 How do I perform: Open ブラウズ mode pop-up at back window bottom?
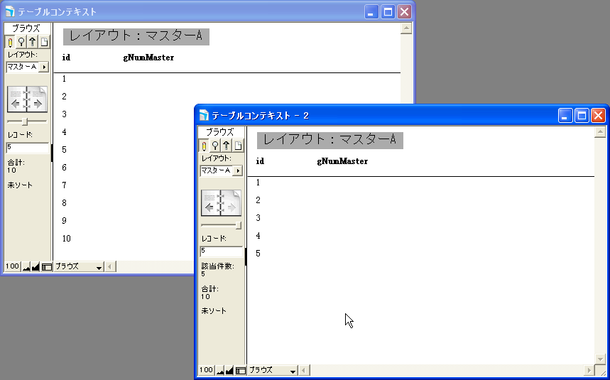point(79,267)
